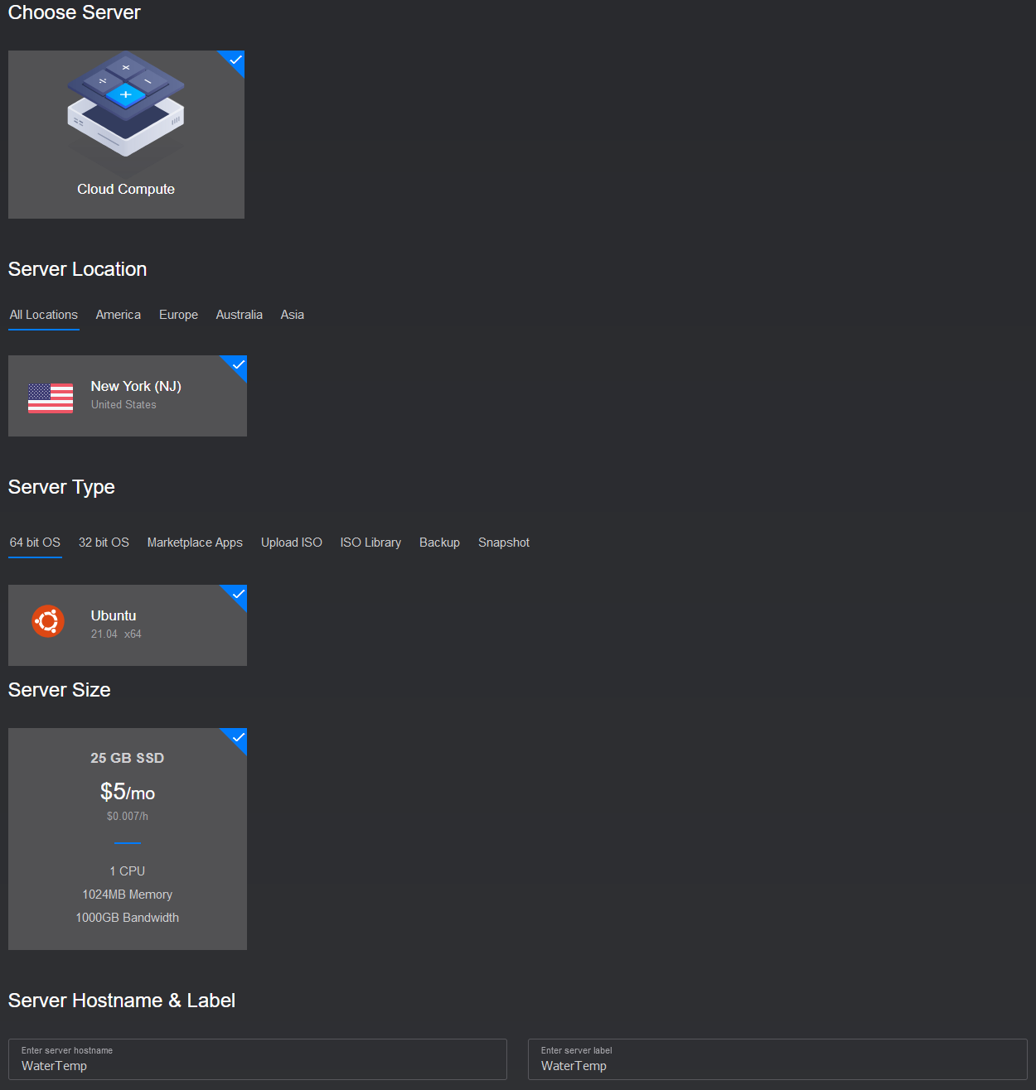Click the 21.04 x64 version text

[116, 634]
